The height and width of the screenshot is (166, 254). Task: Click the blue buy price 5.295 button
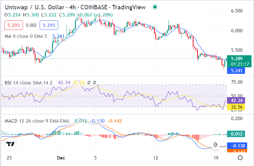coord(49,25)
